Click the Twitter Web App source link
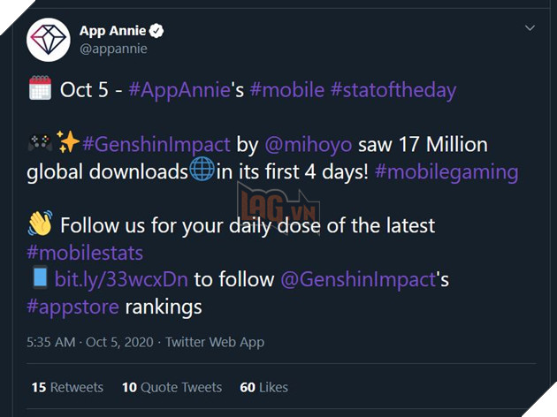The width and height of the screenshot is (557, 417). click(x=214, y=342)
